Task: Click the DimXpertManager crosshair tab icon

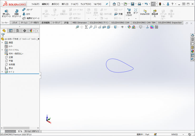Action: (x=25, y=31)
